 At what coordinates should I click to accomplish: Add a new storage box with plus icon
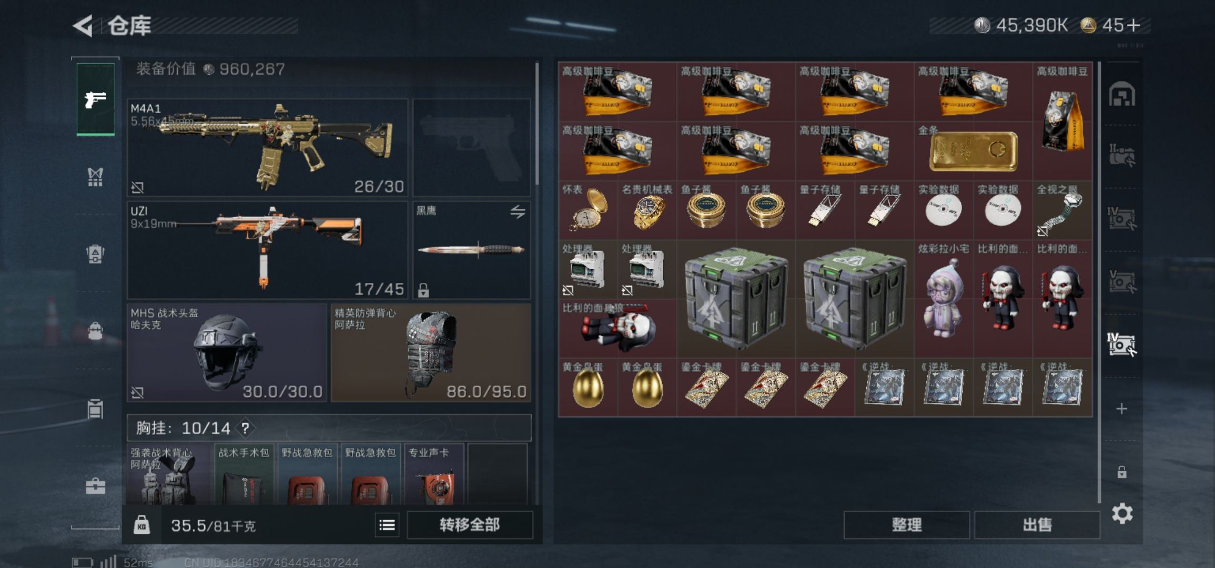point(1121,409)
